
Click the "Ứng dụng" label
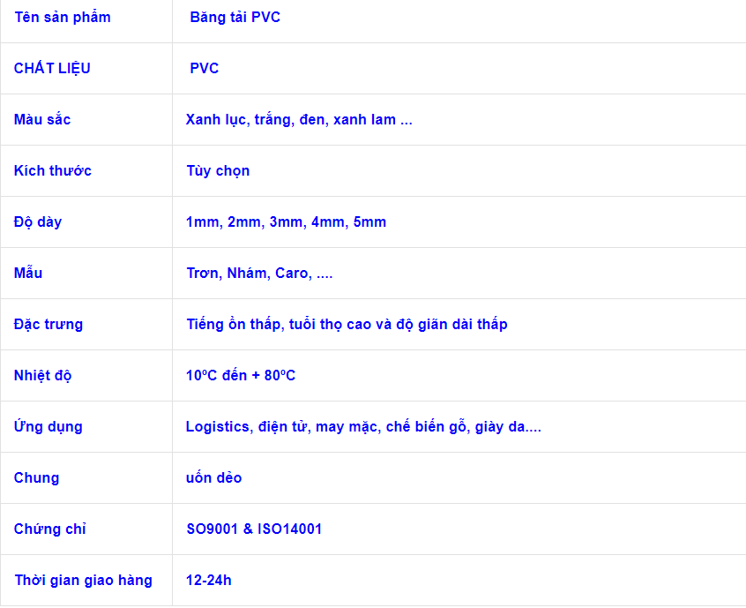[x=48, y=426]
